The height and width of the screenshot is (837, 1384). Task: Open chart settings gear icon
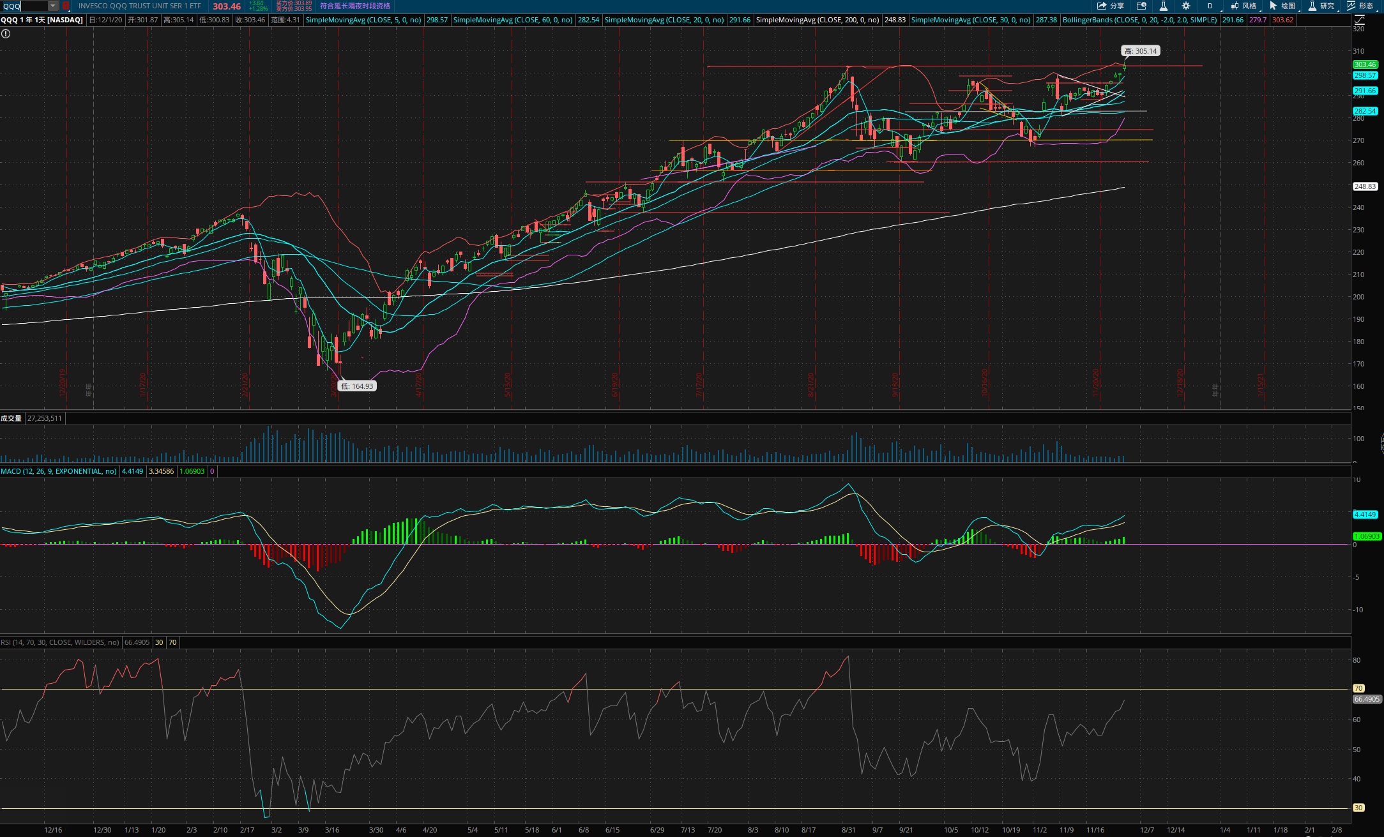pos(1186,6)
